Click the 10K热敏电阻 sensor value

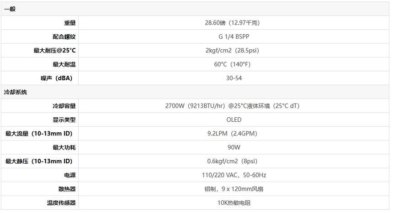coord(234,203)
